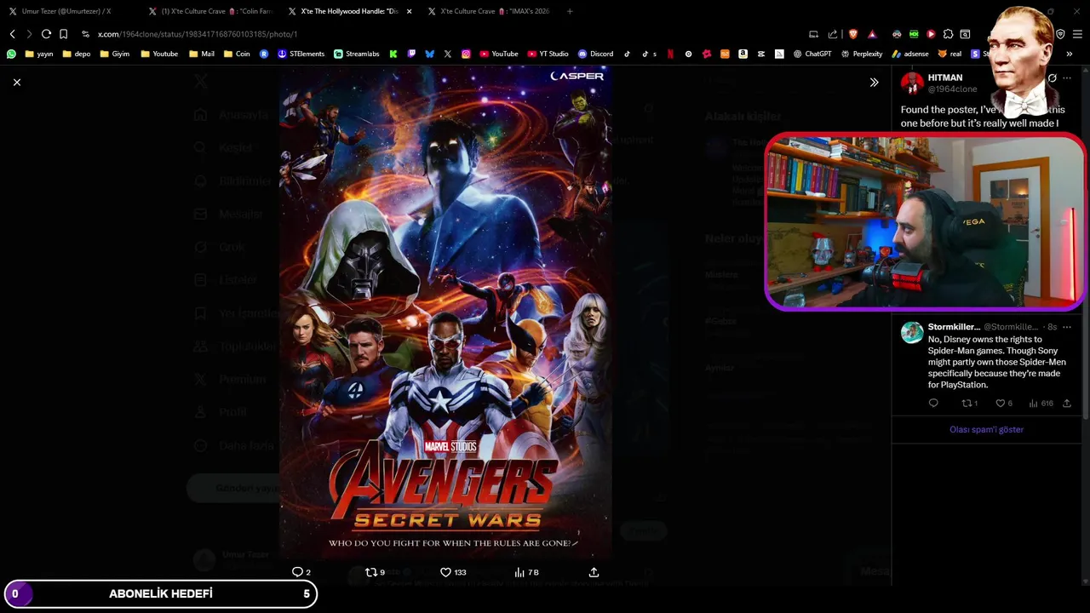1090x613 pixels.
Task: Click the Brave Rewards triangle icon
Action: (873, 34)
